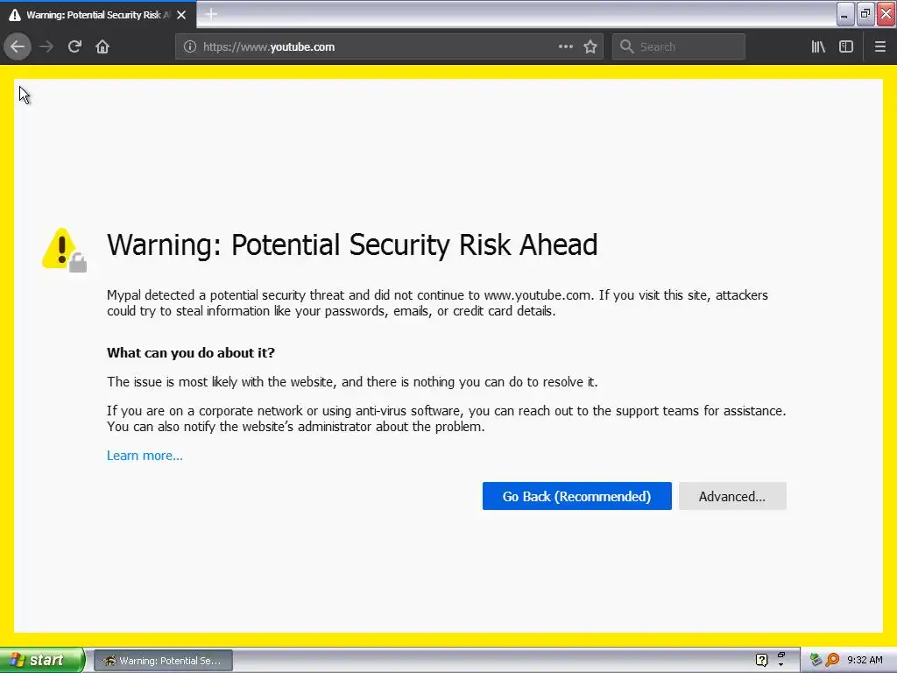
Task: Click the orange magnifier tray icon
Action: pyautogui.click(x=832, y=661)
